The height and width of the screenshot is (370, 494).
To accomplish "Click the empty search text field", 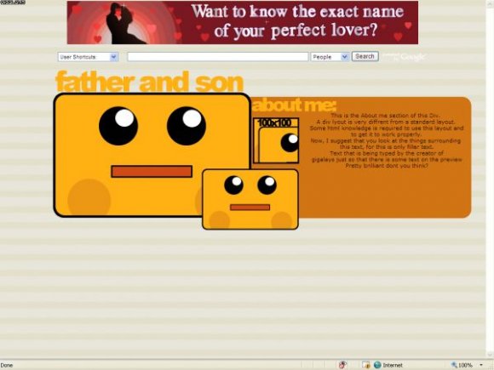I will coord(218,57).
